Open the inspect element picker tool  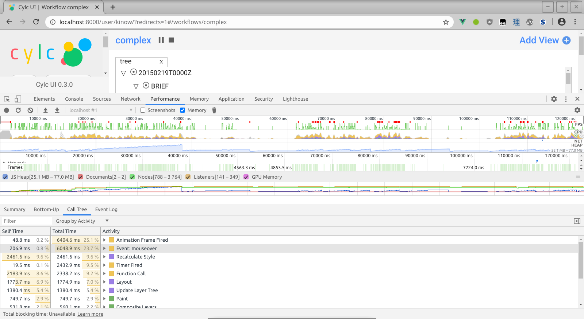(7, 99)
